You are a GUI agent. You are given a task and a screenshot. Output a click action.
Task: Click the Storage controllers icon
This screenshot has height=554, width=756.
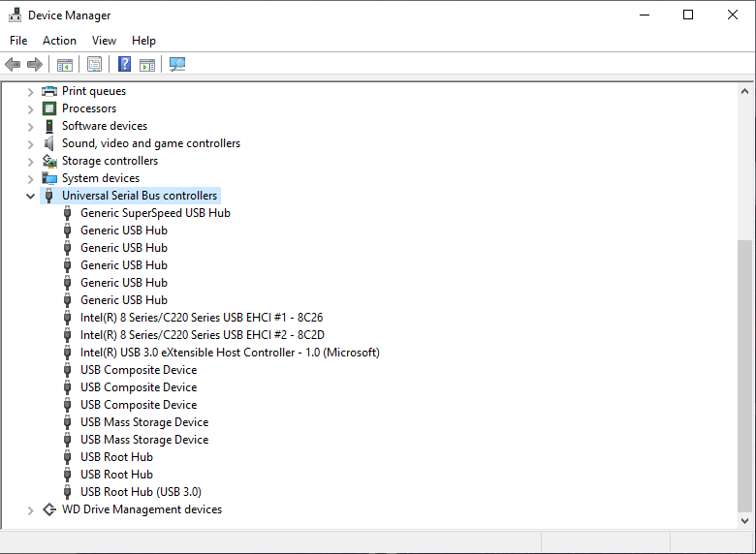pos(49,161)
